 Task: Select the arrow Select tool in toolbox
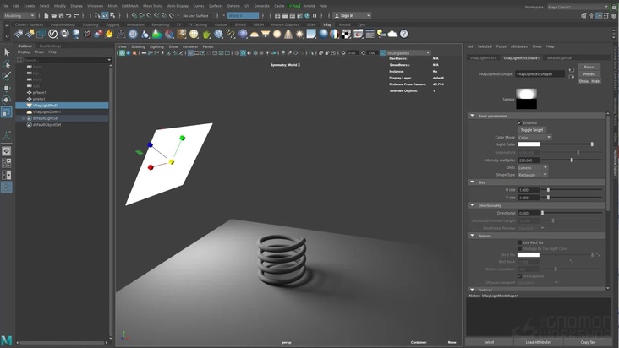[7, 52]
